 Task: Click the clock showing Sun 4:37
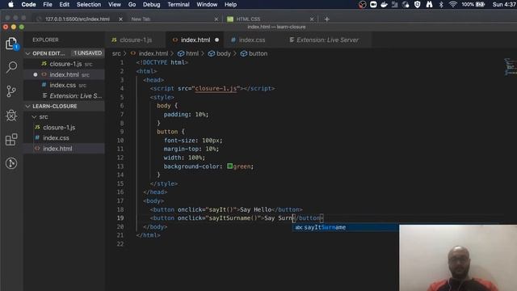pos(504,4)
